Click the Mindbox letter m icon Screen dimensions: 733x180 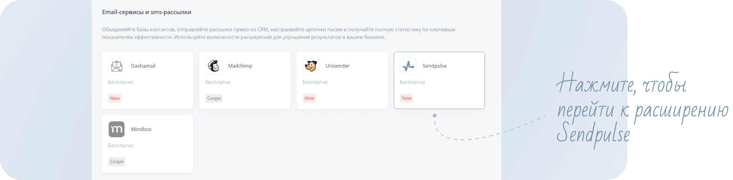[117, 130]
